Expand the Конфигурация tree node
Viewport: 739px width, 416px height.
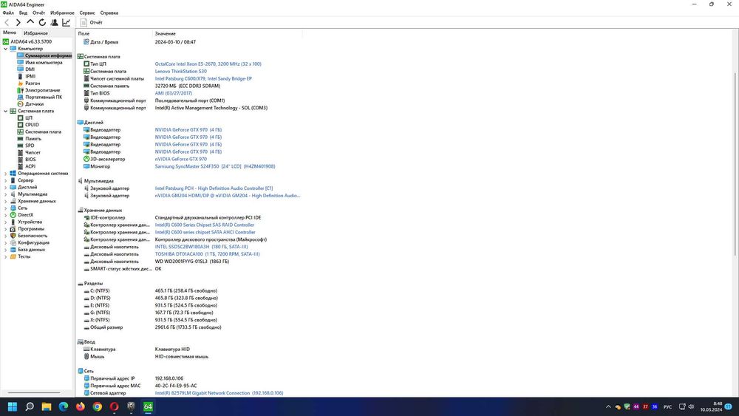point(6,242)
